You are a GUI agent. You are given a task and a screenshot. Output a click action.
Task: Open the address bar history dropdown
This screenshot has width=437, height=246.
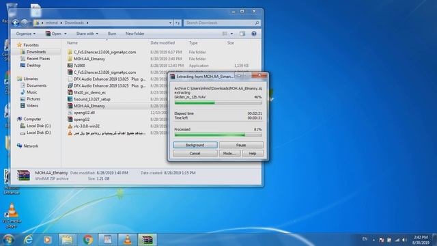pyautogui.click(x=170, y=23)
